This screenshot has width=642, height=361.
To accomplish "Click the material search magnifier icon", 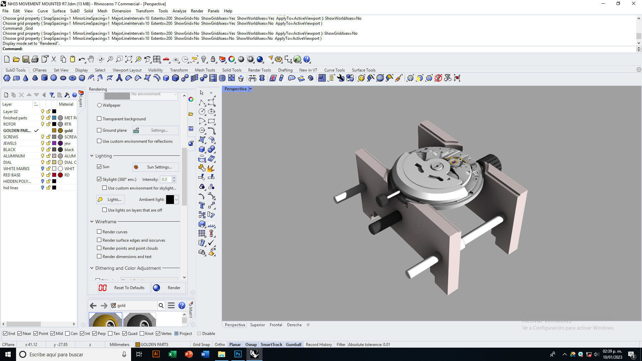I will [161, 306].
